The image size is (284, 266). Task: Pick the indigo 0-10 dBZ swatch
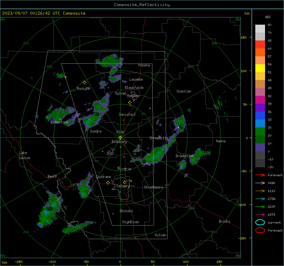point(260,147)
